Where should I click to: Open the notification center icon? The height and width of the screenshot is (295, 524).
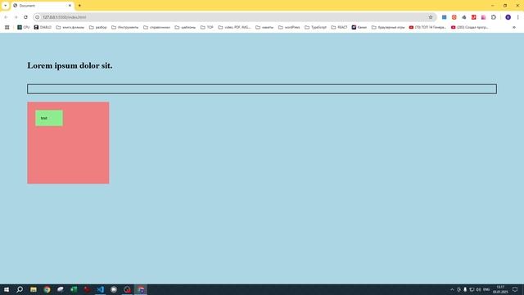click(x=515, y=289)
